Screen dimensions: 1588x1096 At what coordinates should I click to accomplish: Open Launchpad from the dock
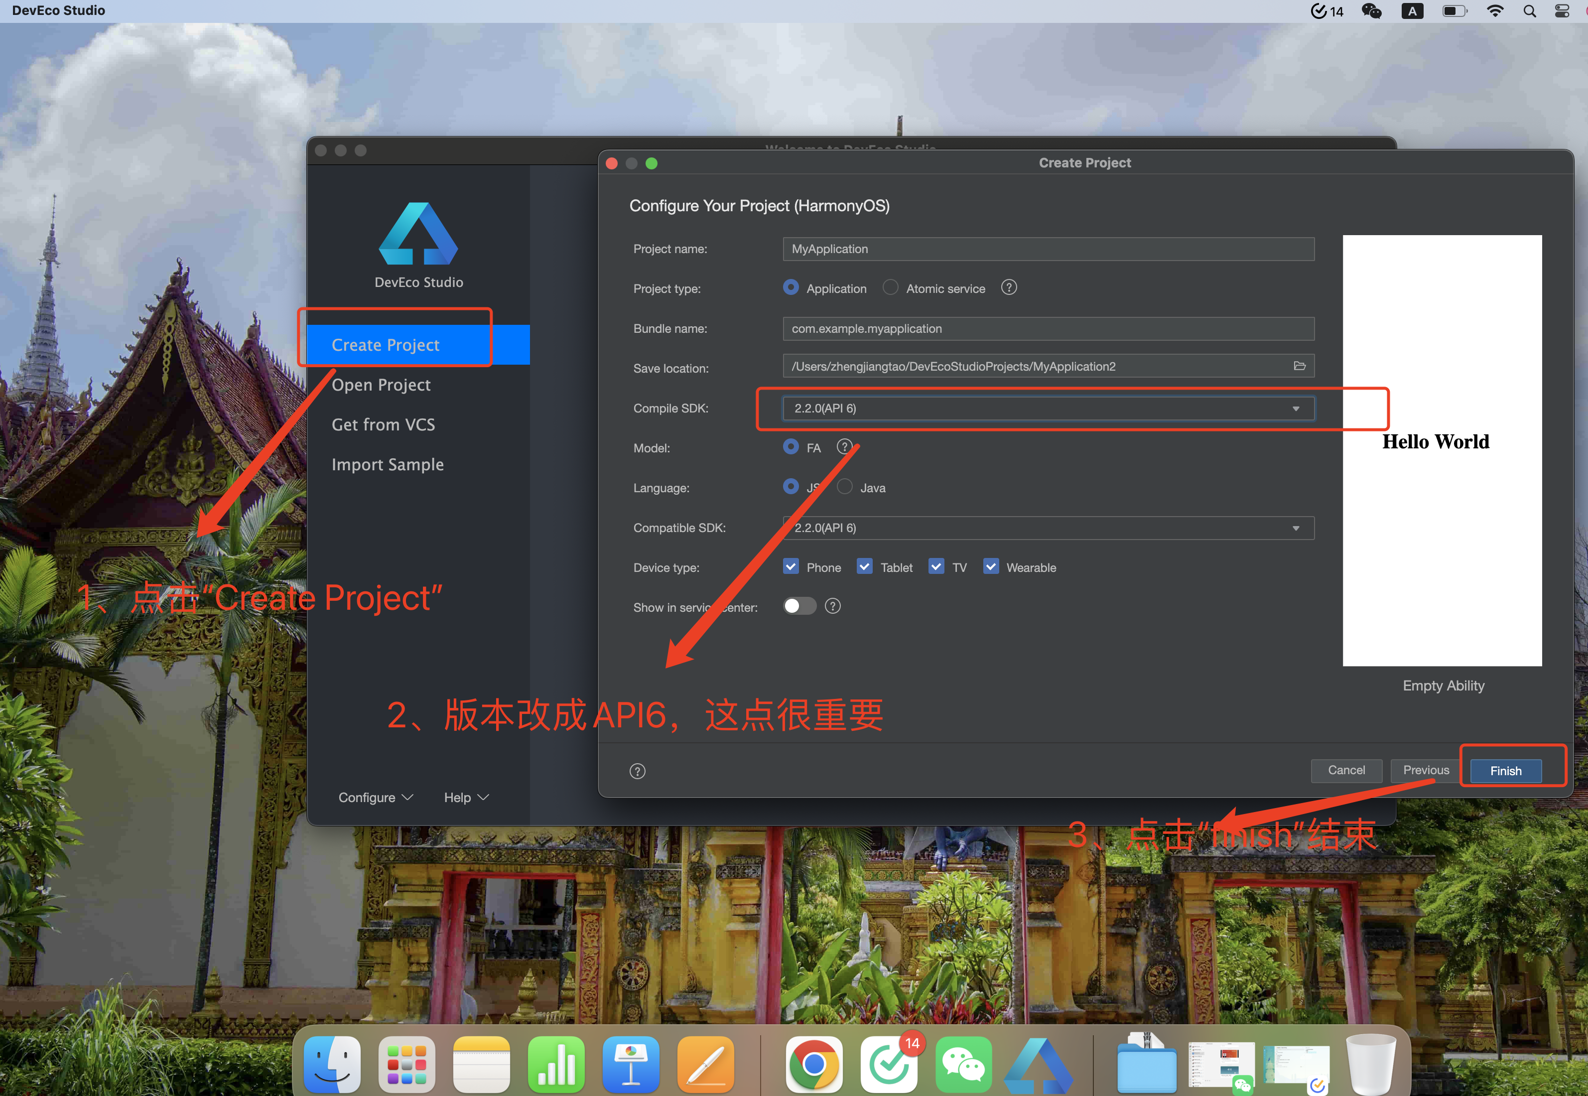tap(406, 1064)
